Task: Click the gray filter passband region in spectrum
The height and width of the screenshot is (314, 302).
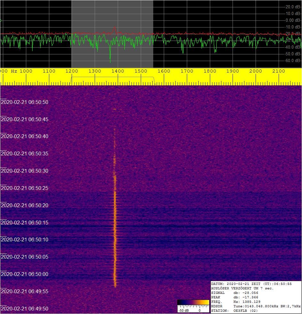Action: pyautogui.click(x=112, y=34)
